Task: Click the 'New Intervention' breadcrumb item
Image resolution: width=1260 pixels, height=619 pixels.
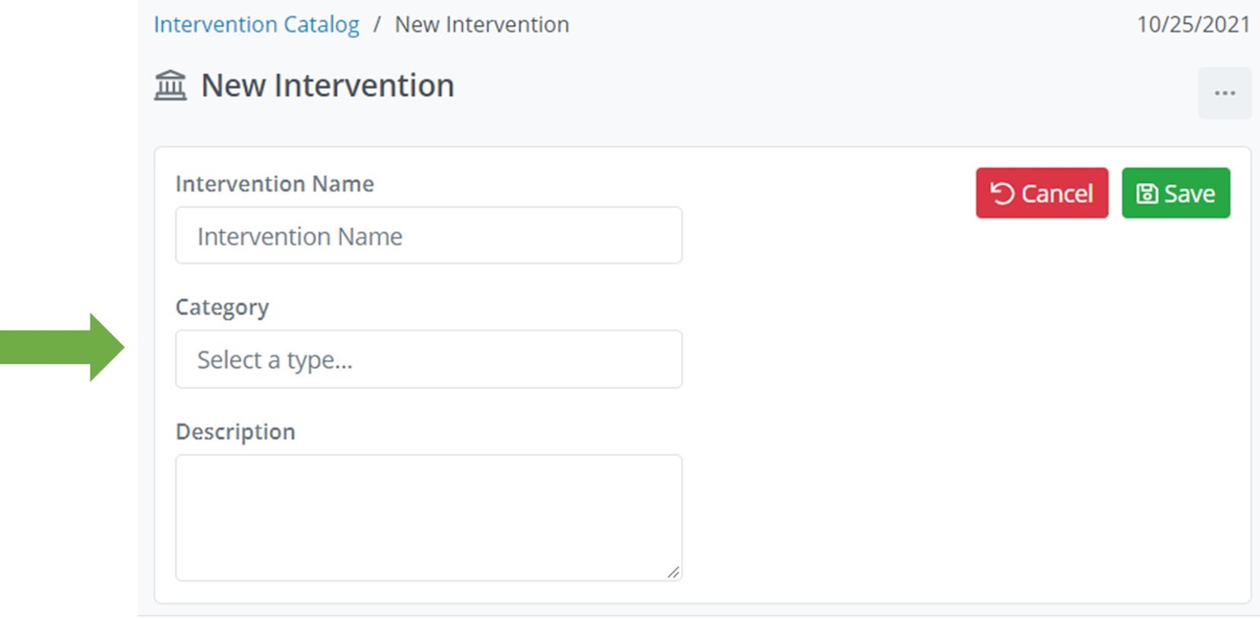Action: (x=482, y=25)
